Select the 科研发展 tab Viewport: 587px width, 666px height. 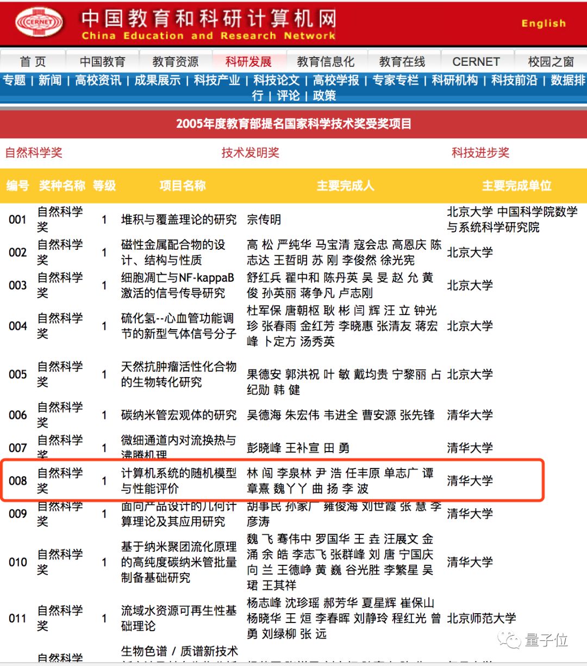coord(248,61)
